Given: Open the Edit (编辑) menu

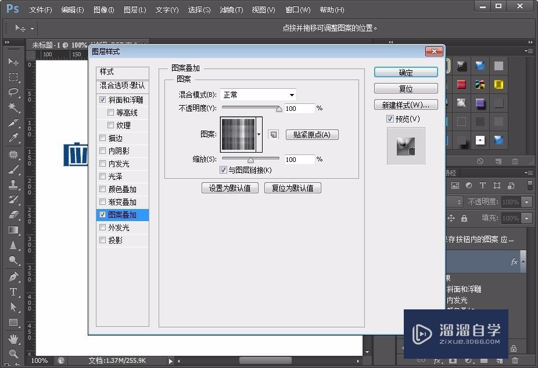Looking at the screenshot, I should [73, 10].
